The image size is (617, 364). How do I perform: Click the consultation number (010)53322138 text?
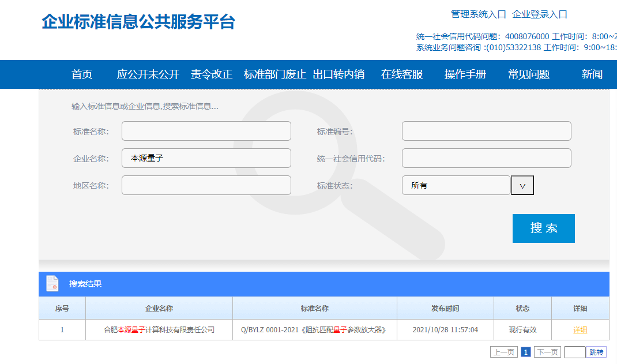point(514,48)
